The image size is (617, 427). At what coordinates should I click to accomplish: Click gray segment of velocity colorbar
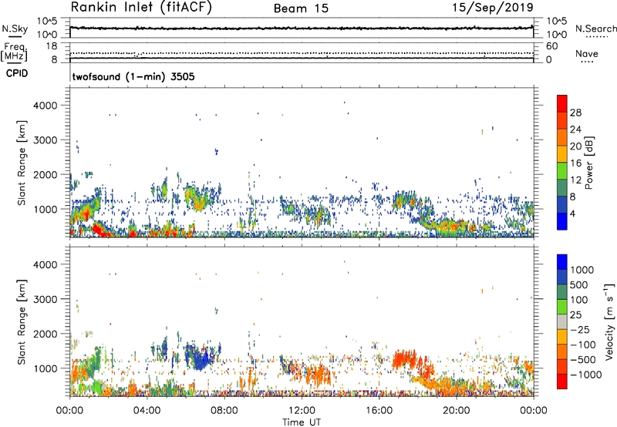click(562, 321)
